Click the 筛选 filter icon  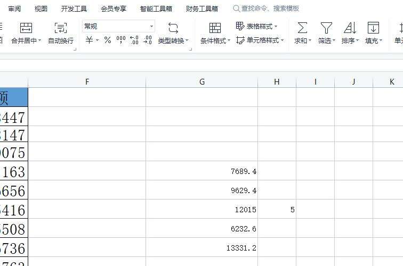(326, 28)
